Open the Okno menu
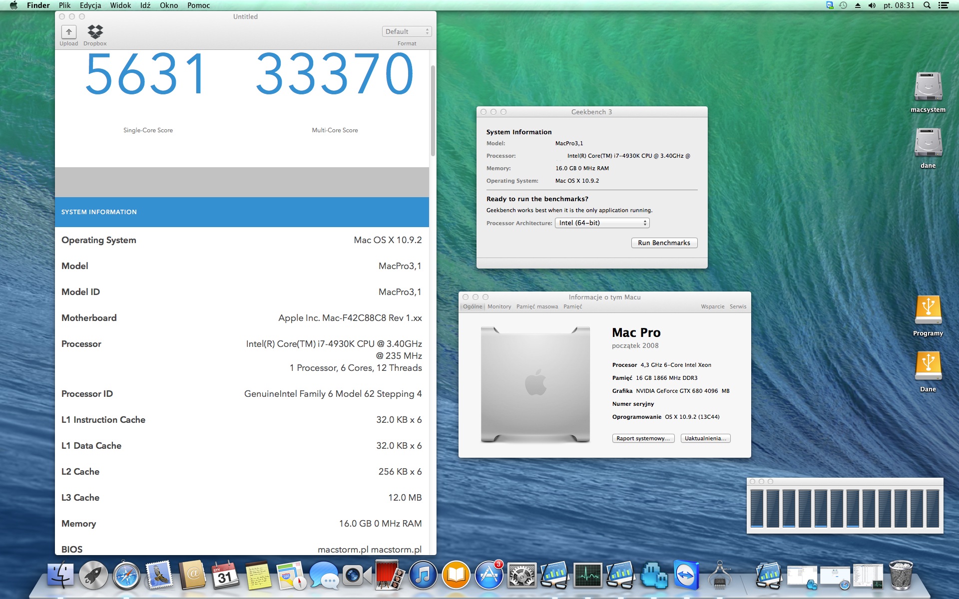The image size is (959, 599). (169, 5)
